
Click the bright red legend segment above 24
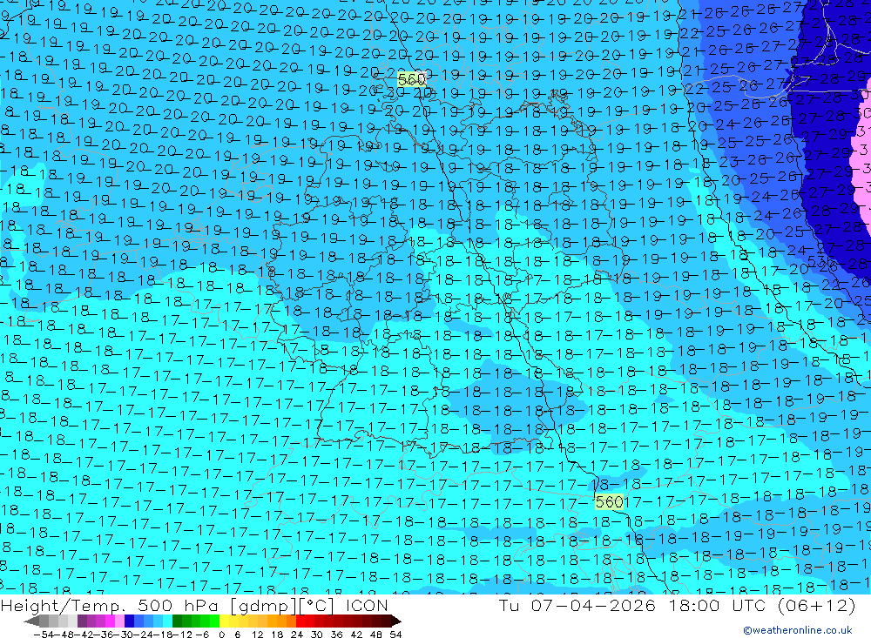[x=300, y=621]
